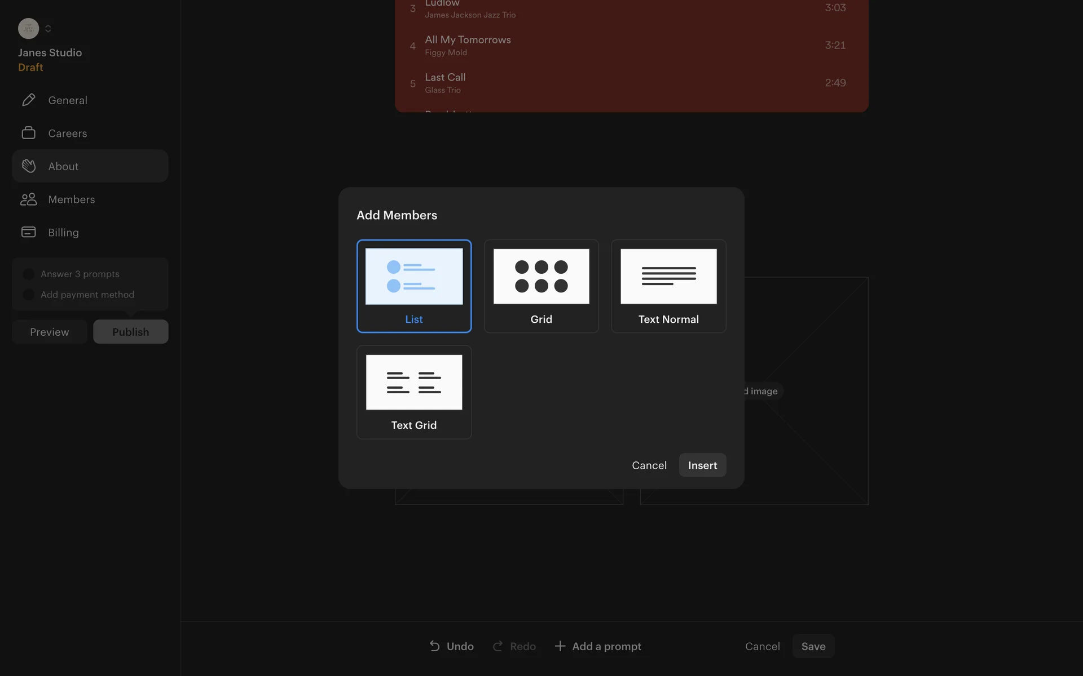Select the Grid layout option

click(x=541, y=286)
